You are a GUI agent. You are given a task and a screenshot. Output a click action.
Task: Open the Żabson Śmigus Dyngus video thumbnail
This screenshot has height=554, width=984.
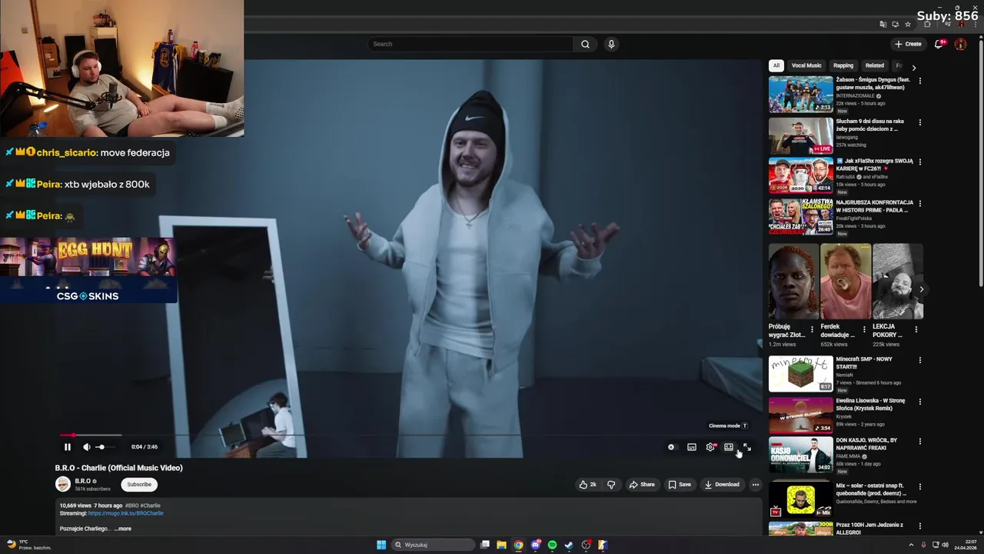(x=800, y=94)
